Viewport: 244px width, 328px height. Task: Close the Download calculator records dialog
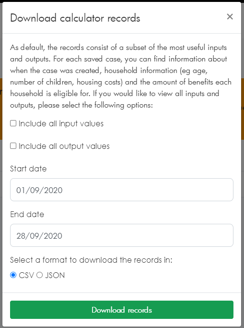230,16
